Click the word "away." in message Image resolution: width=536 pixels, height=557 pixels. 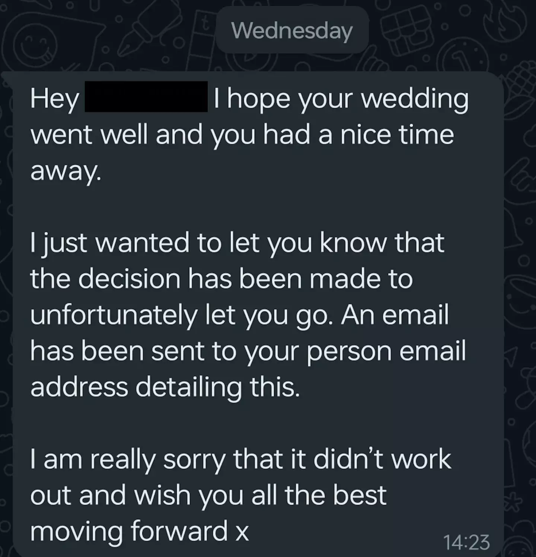click(66, 171)
